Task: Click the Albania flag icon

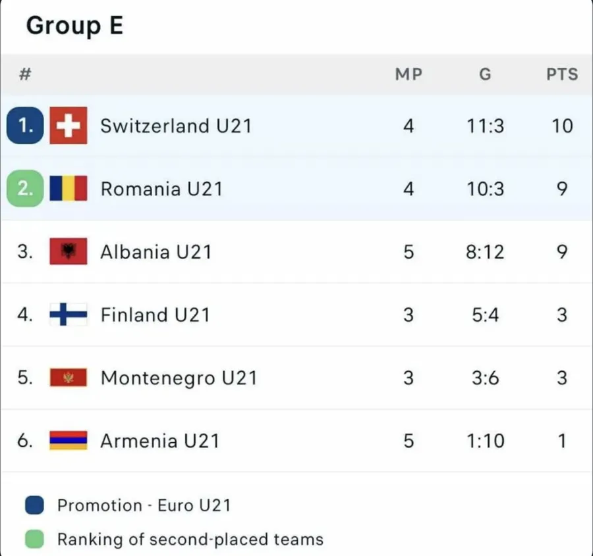Action: [69, 252]
